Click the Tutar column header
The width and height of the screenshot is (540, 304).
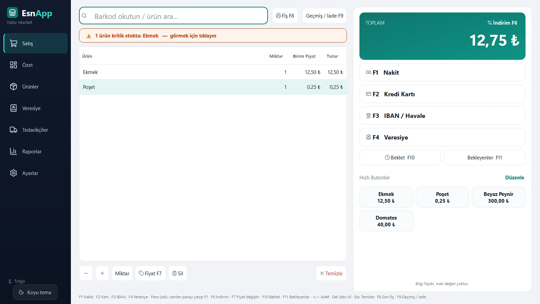tap(332, 56)
